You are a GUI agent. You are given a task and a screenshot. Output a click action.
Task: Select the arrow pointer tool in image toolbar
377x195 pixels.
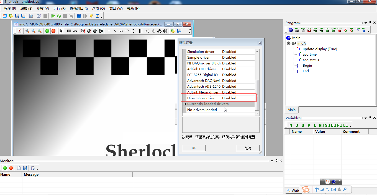tap(61, 31)
